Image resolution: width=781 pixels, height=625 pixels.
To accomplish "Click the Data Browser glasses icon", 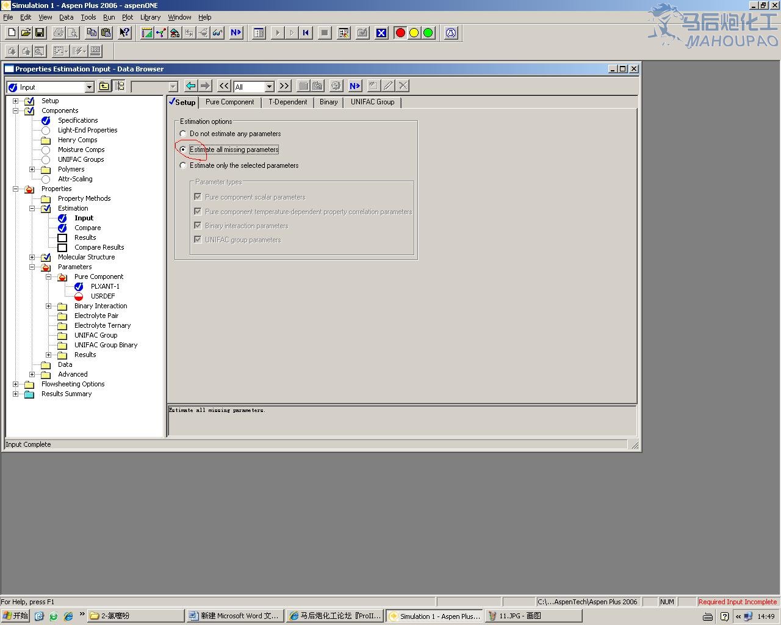I will (x=217, y=33).
